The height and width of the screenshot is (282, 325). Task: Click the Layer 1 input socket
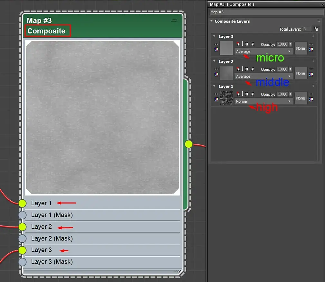click(x=22, y=203)
